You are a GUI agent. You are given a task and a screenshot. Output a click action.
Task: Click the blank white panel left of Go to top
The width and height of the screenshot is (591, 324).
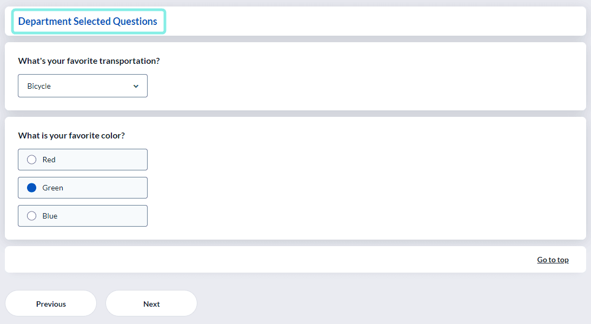(x=264, y=260)
